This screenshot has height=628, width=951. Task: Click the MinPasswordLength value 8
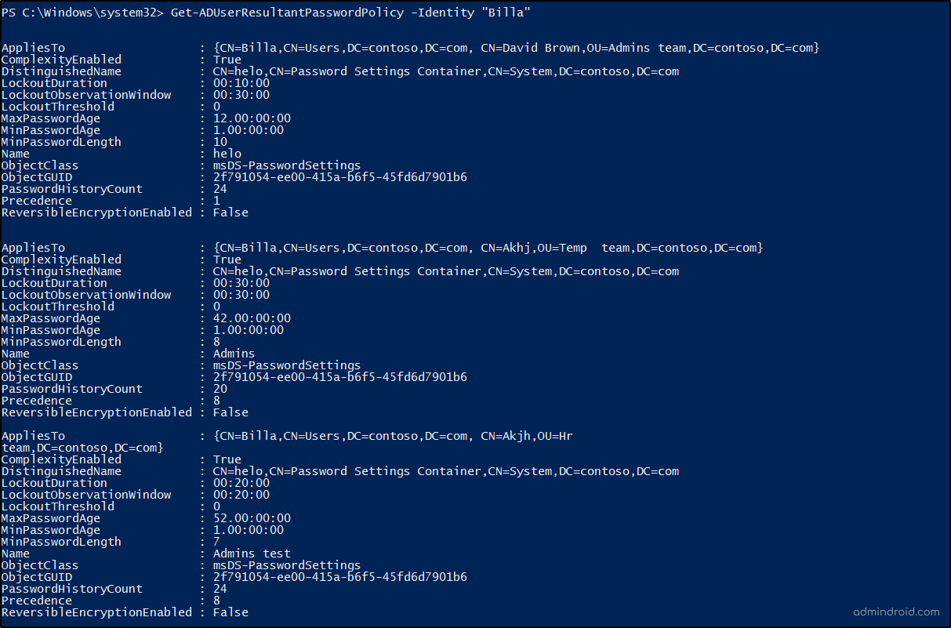[x=217, y=342]
